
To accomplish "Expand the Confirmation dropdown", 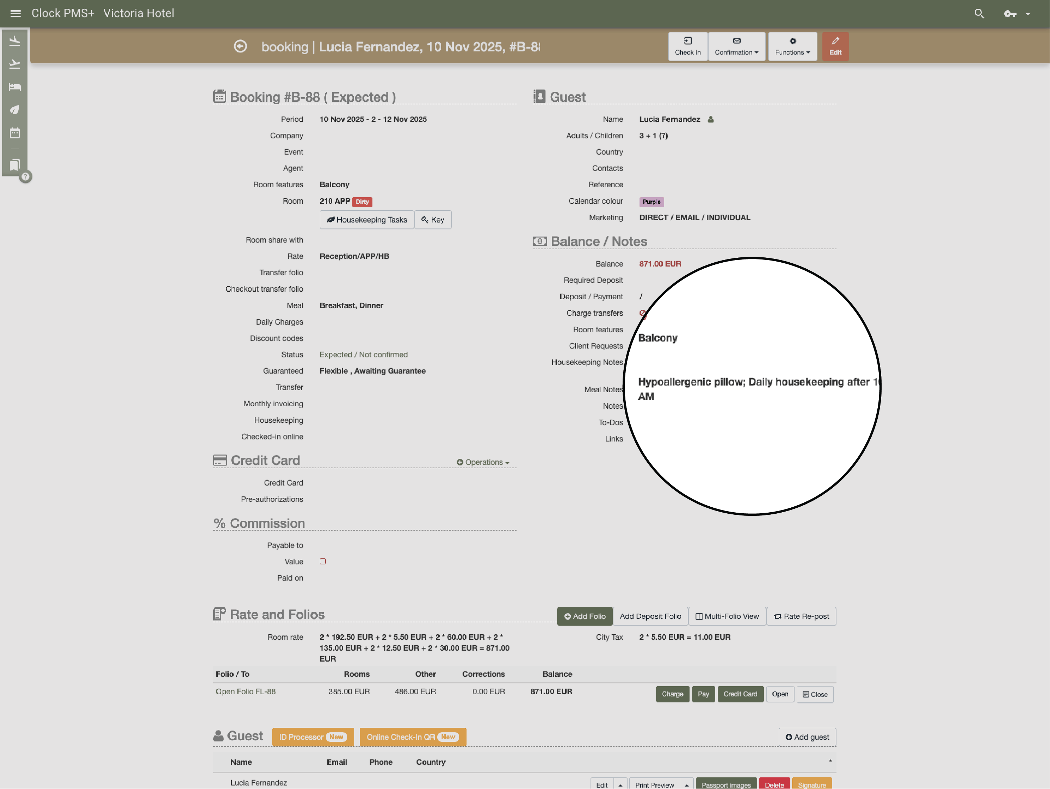I will (x=736, y=46).
